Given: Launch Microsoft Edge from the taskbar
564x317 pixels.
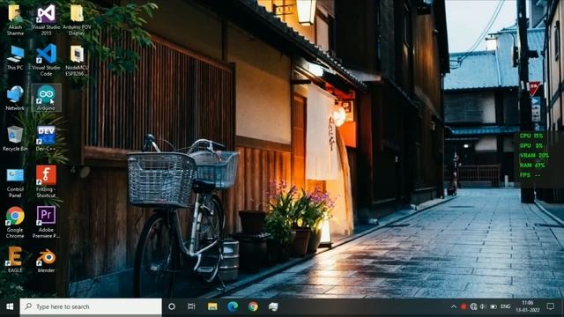Looking at the screenshot, I should (x=233, y=306).
